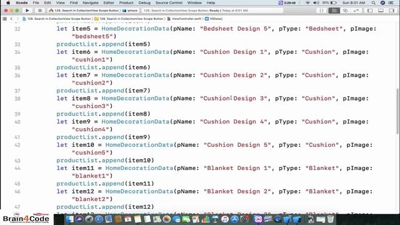Open Numbers from the Dock
This screenshot has height=225, width=400.
(x=206, y=219)
